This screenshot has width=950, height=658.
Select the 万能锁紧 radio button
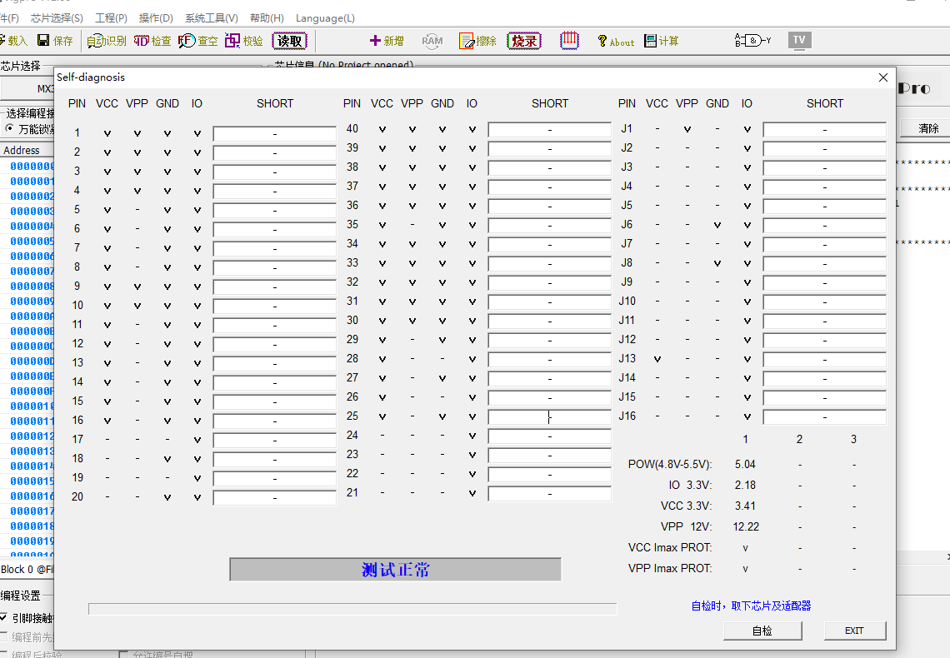coord(9,129)
